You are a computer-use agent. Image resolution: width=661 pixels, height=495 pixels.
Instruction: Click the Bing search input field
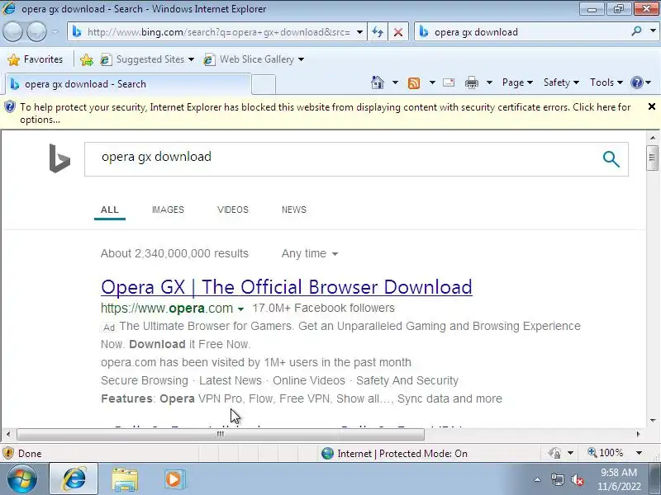coord(340,159)
